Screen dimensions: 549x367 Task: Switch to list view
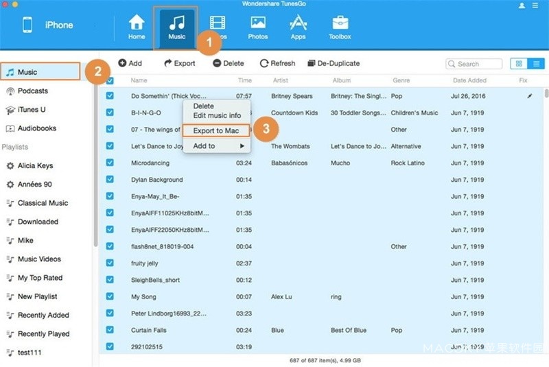[x=536, y=64]
